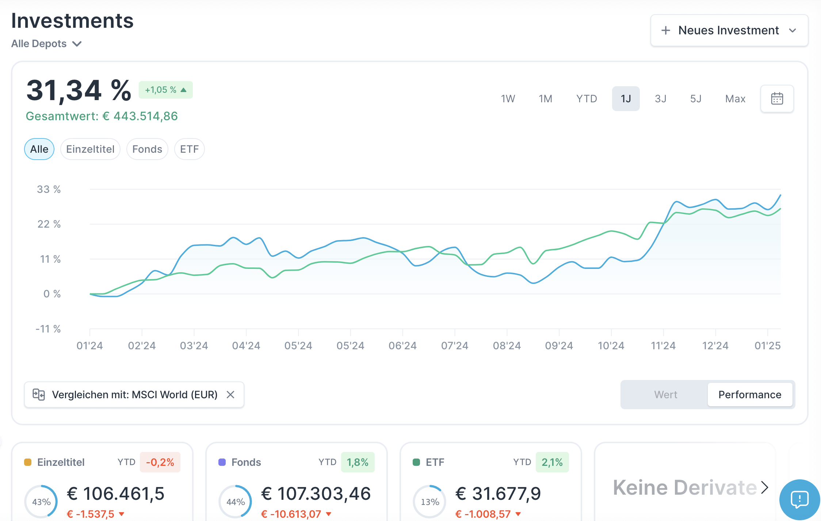Click the € -1.537,5 loss figure

(x=91, y=514)
